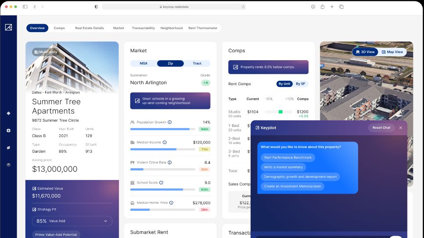The height and width of the screenshot is (238, 424).
Task: Click info icon beside Median Income
Action: point(165,142)
